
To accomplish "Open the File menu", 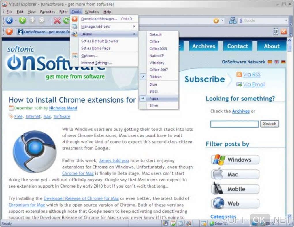I will point(10,12).
